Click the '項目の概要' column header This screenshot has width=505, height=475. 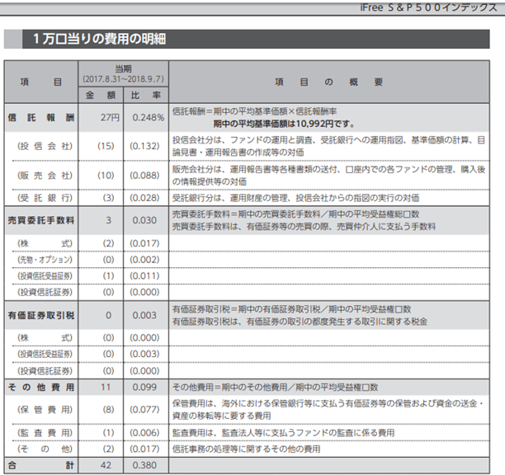[x=329, y=82]
